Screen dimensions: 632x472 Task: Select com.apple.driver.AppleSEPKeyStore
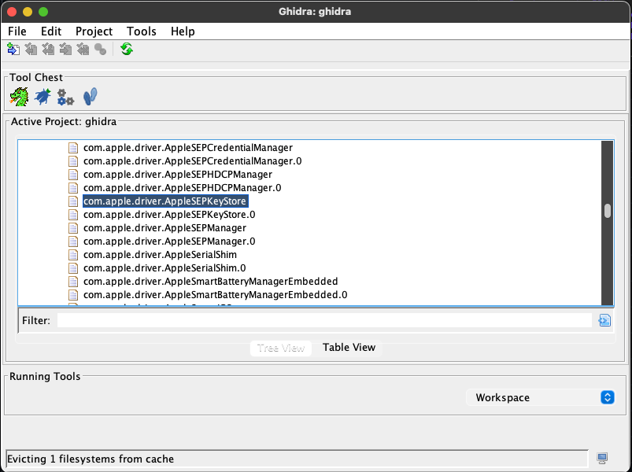(165, 201)
